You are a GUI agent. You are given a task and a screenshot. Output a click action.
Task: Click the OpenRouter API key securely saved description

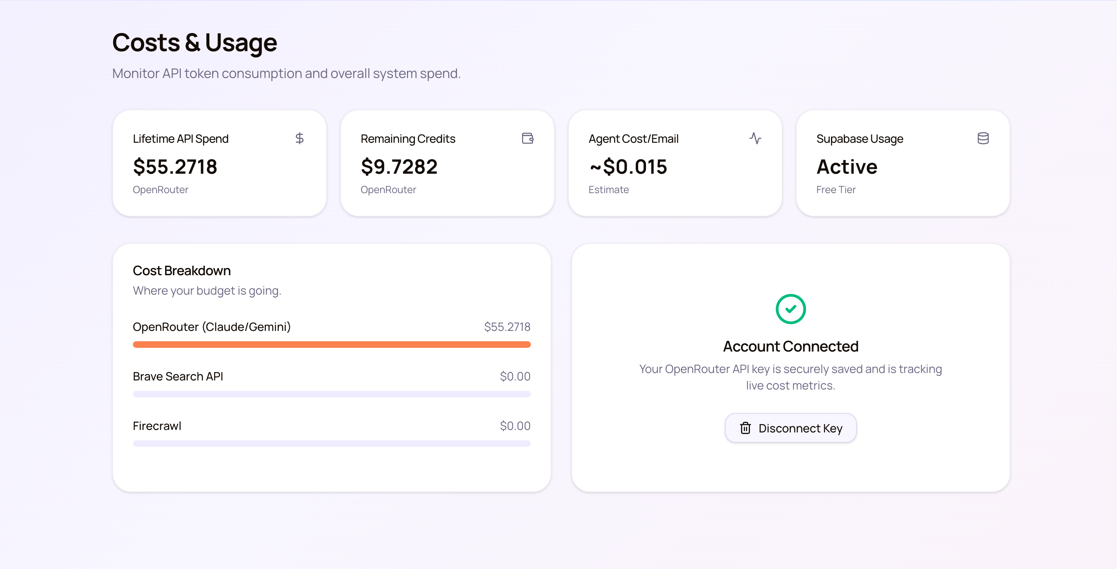pyautogui.click(x=790, y=377)
